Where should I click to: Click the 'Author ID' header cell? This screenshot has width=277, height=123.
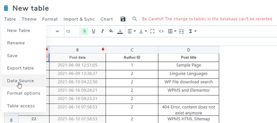point(132,57)
